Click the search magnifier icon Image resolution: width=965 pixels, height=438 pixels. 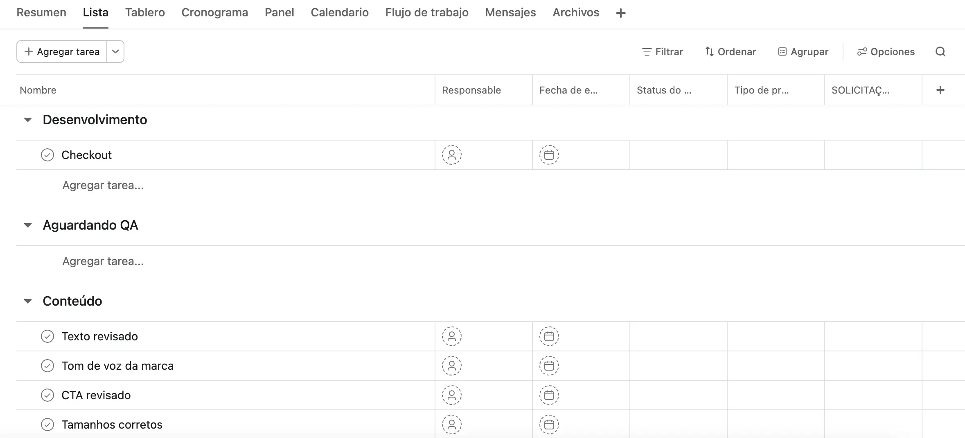940,52
